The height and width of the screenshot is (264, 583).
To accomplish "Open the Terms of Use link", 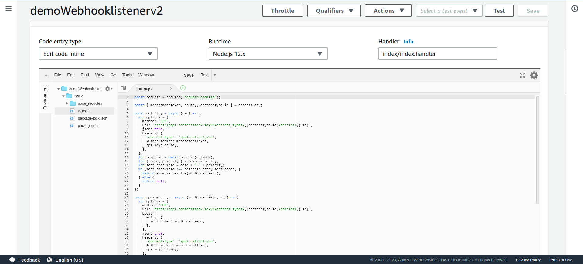I will pos(560,260).
